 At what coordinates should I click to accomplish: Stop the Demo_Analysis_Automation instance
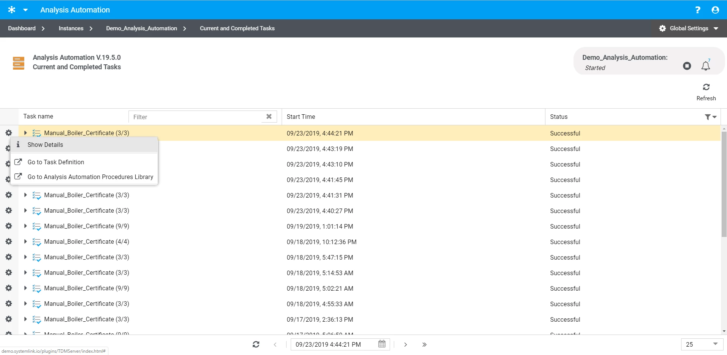687,66
